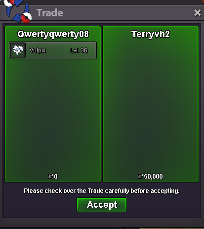Click the Pokédollar symbol beside 50,000
The width and height of the screenshot is (204, 229).
140,176
